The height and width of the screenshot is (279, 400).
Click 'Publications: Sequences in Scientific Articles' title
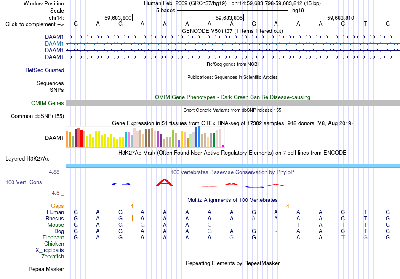[x=232, y=78]
